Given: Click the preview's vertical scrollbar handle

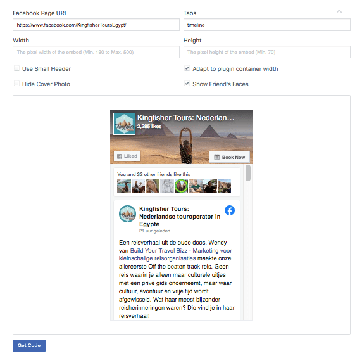Looking at the screenshot, I should pos(248,173).
